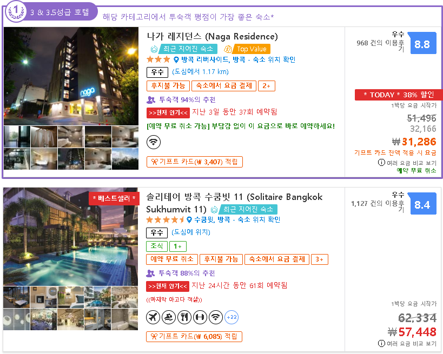Open Solitaire thumbnail of restaurant tables by windows

click(x=16, y=297)
